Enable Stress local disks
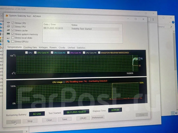Viewport: 178px width, 133px height. click(13, 38)
